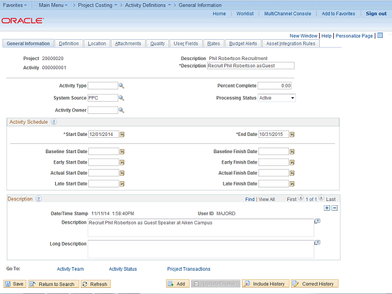
Task: Open the Processing Status dropdown
Action: pyautogui.click(x=276, y=98)
